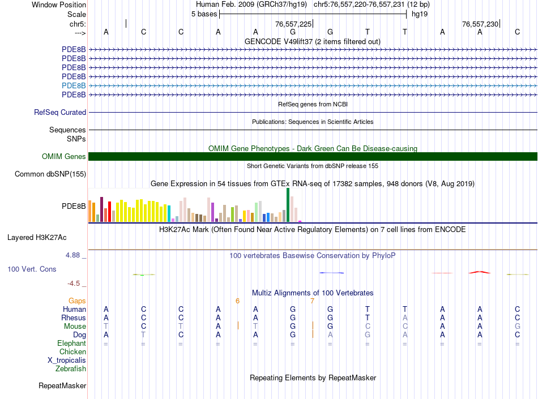Viewport: 538px width, 399px height.
Task: Click the red PhyloP conservation peak
Action: pyautogui.click(x=479, y=272)
